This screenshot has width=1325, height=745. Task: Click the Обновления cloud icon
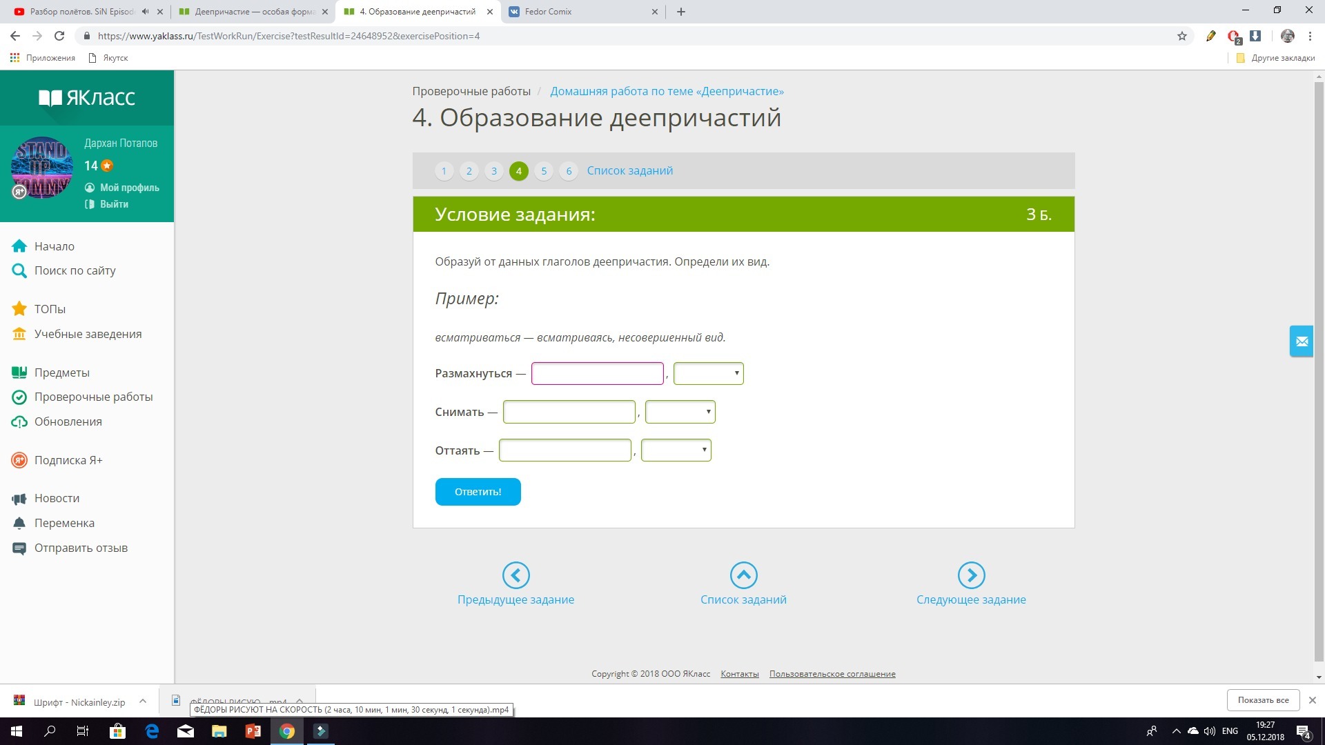click(x=19, y=421)
